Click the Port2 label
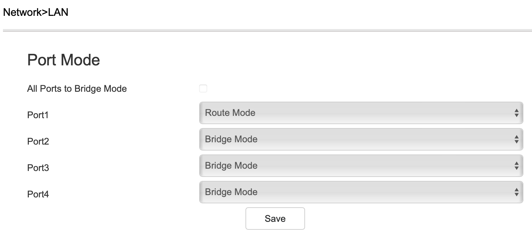 [x=38, y=142]
